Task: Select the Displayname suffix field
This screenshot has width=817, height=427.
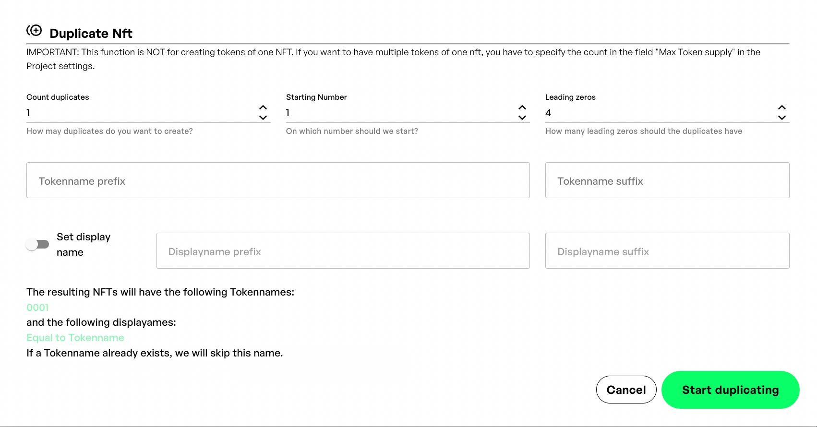Action: pos(667,251)
